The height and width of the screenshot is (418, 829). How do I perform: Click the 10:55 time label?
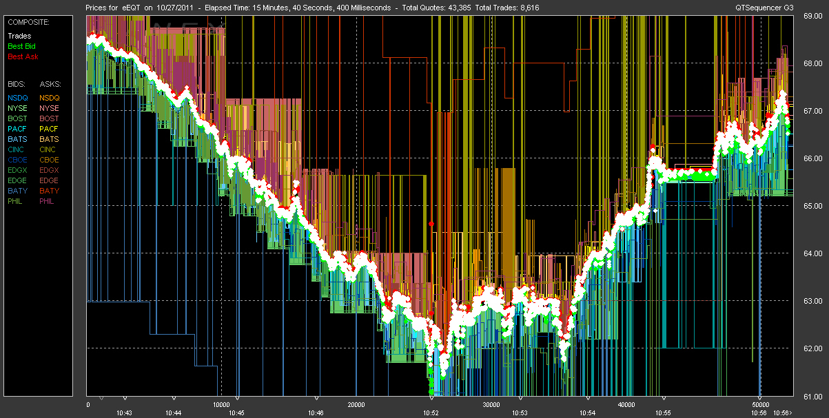664,412
